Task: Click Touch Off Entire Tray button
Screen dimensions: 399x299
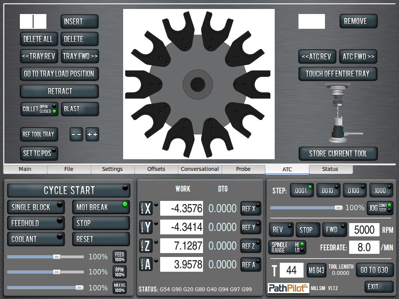Action: [338, 74]
